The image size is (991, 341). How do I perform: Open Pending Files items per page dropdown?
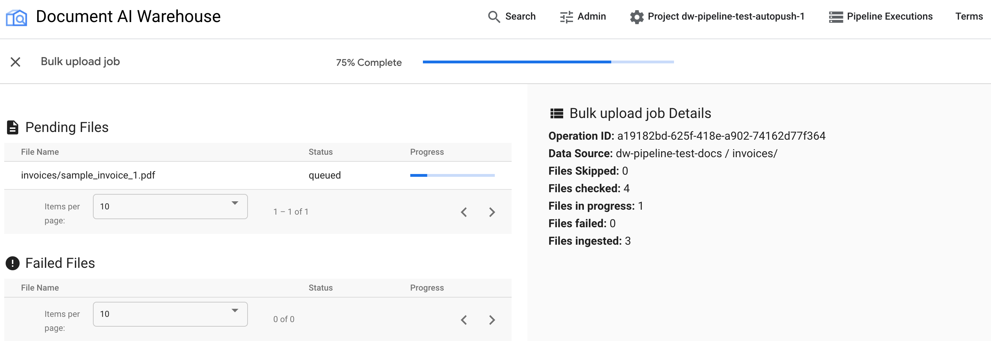(170, 207)
